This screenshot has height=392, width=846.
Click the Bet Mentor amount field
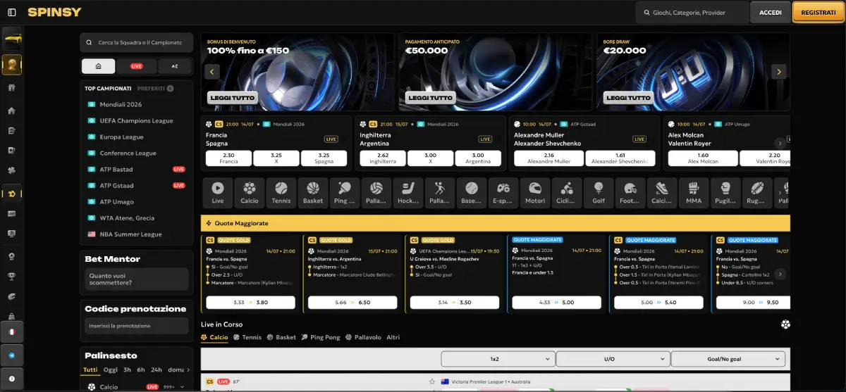[137, 279]
